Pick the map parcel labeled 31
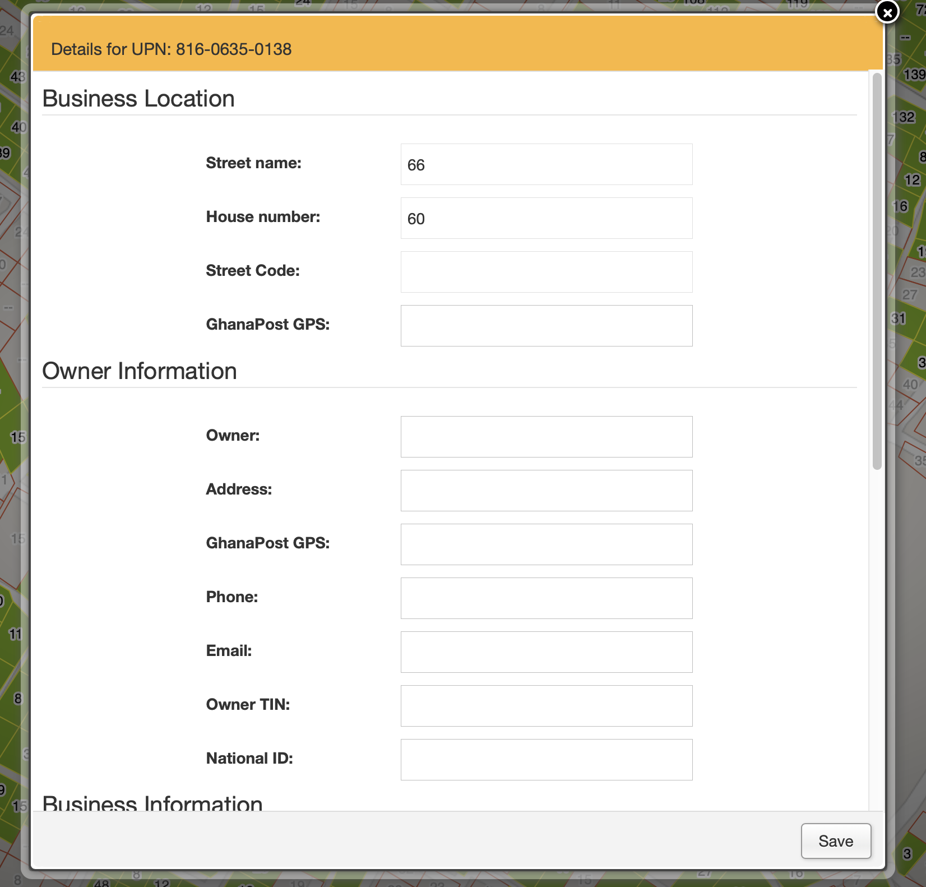926x887 pixels. (x=899, y=318)
